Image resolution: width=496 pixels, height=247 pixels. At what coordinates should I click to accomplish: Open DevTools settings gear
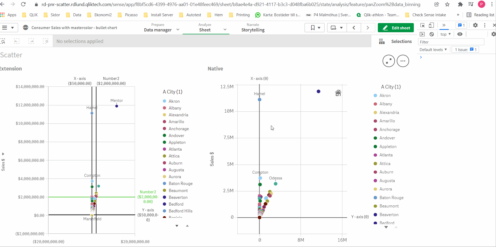[x=475, y=25]
